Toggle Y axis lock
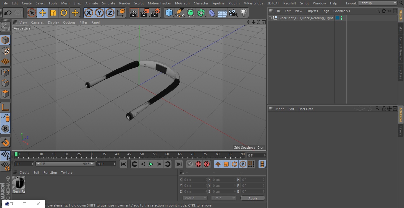 click(99, 13)
